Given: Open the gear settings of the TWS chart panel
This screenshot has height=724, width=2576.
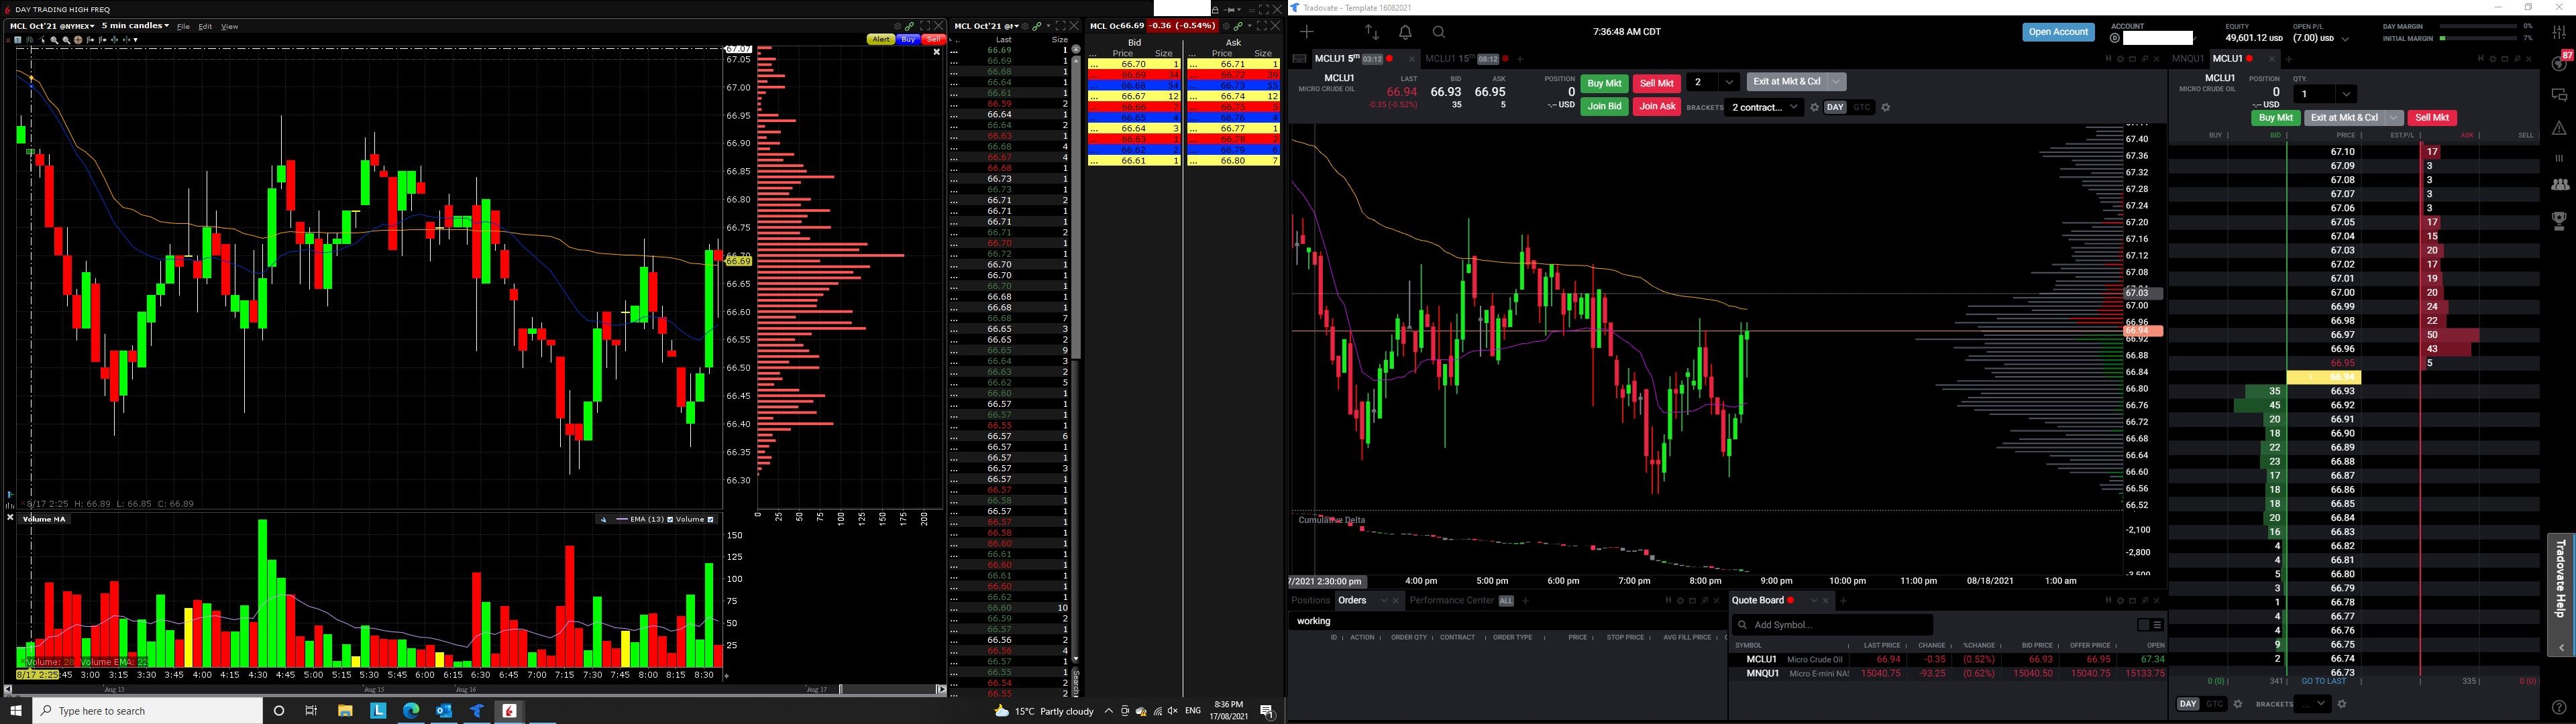Looking at the screenshot, I should tap(897, 26).
